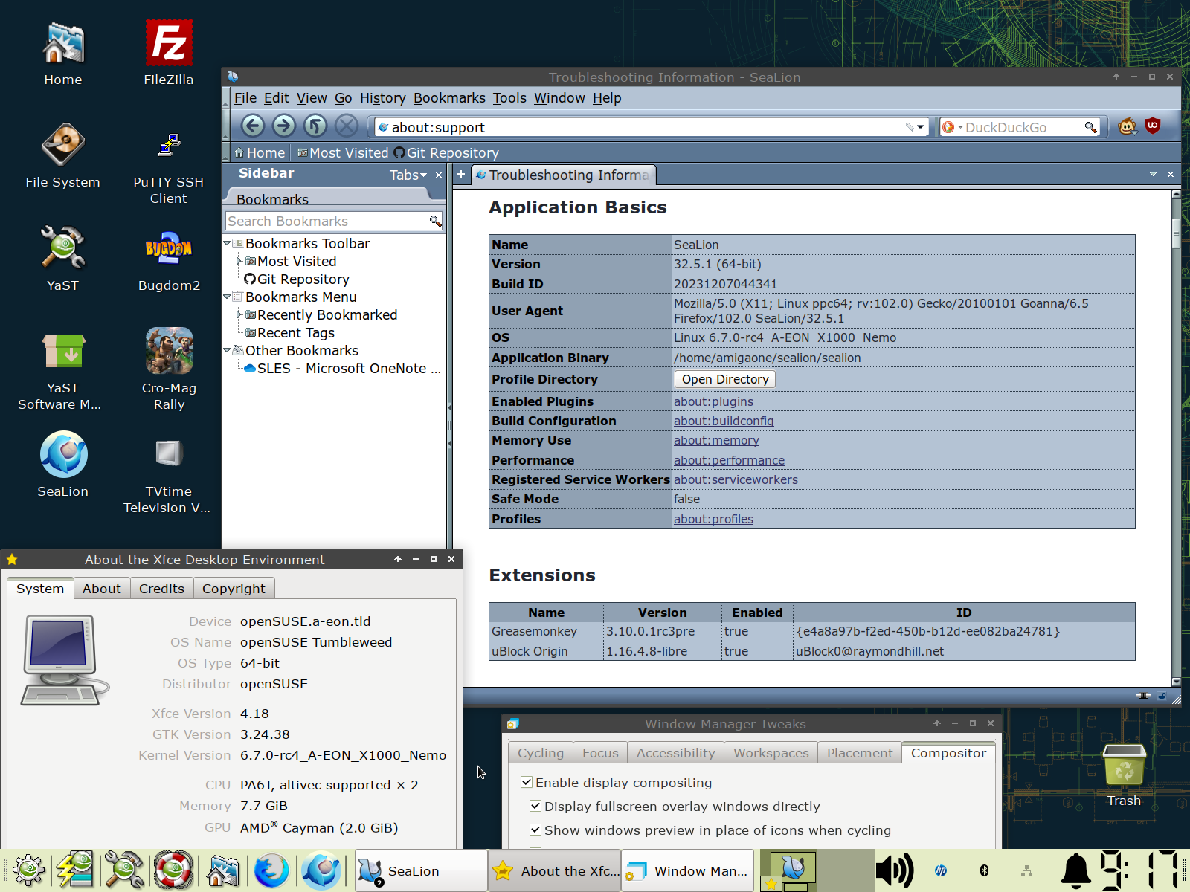Image resolution: width=1190 pixels, height=892 pixels.
Task: Click the Bluetooth tray icon
Action: pyautogui.click(x=984, y=870)
